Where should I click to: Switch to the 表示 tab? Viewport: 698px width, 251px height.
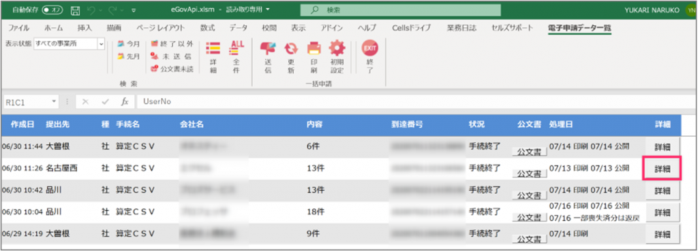299,28
